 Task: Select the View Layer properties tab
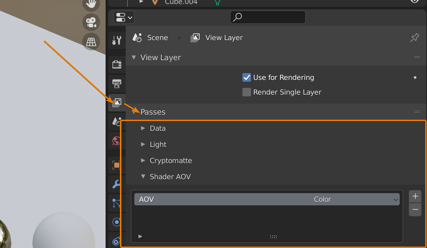[x=117, y=103]
